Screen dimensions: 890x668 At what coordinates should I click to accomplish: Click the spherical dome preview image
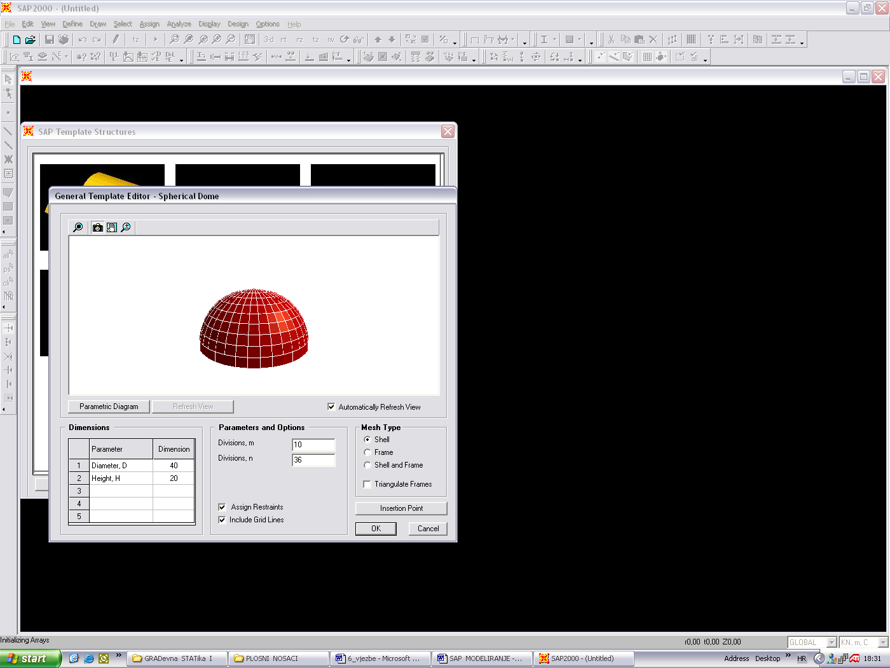pyautogui.click(x=254, y=328)
